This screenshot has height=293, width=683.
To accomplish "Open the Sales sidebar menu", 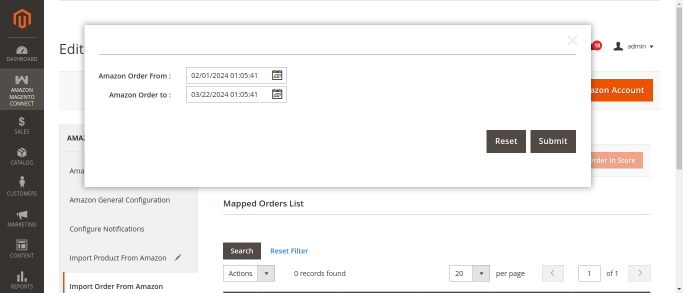I will pos(22,125).
